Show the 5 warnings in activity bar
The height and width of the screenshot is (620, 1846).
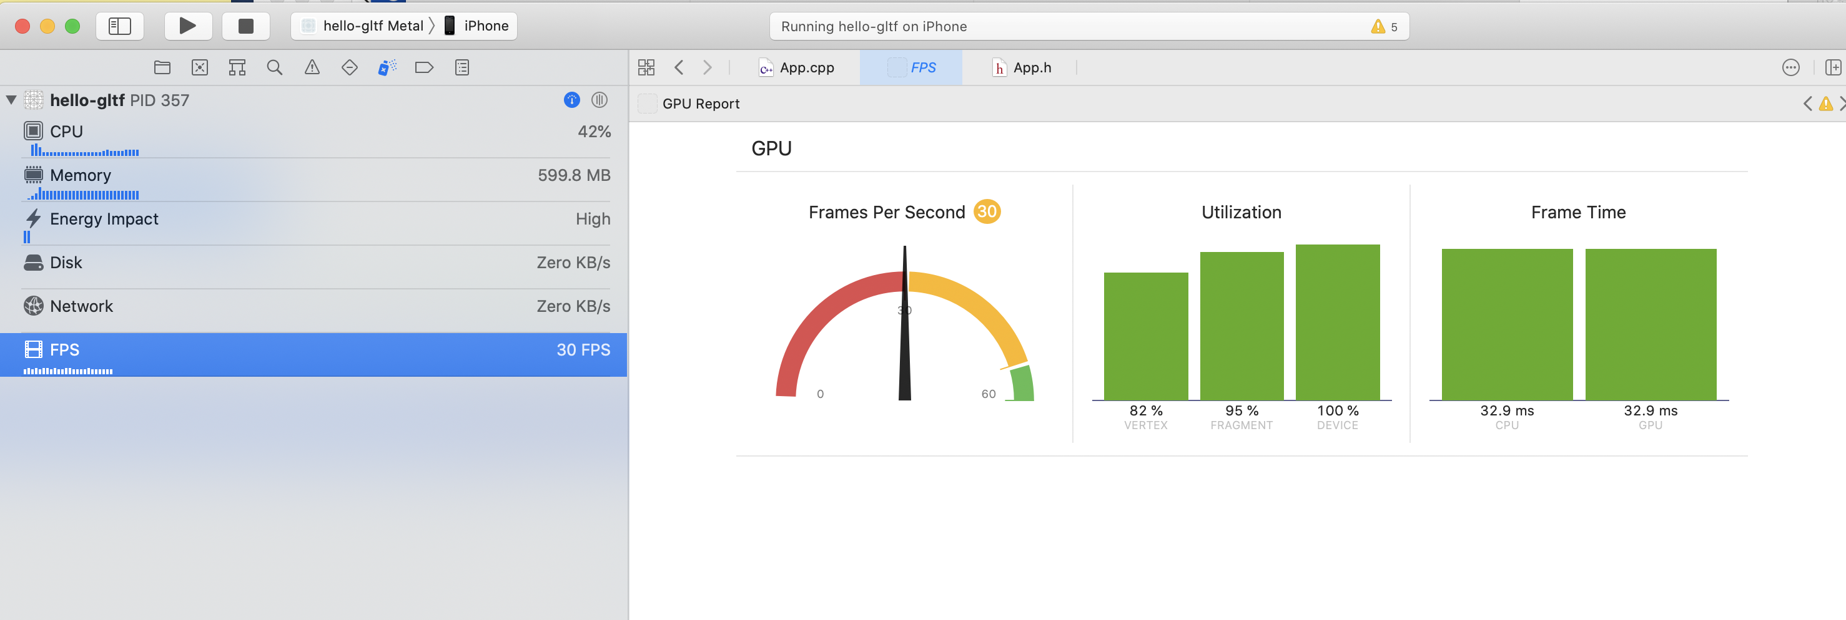1384,26
